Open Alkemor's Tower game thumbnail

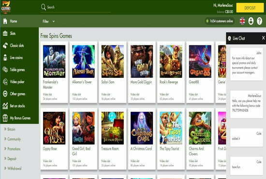click(x=83, y=61)
